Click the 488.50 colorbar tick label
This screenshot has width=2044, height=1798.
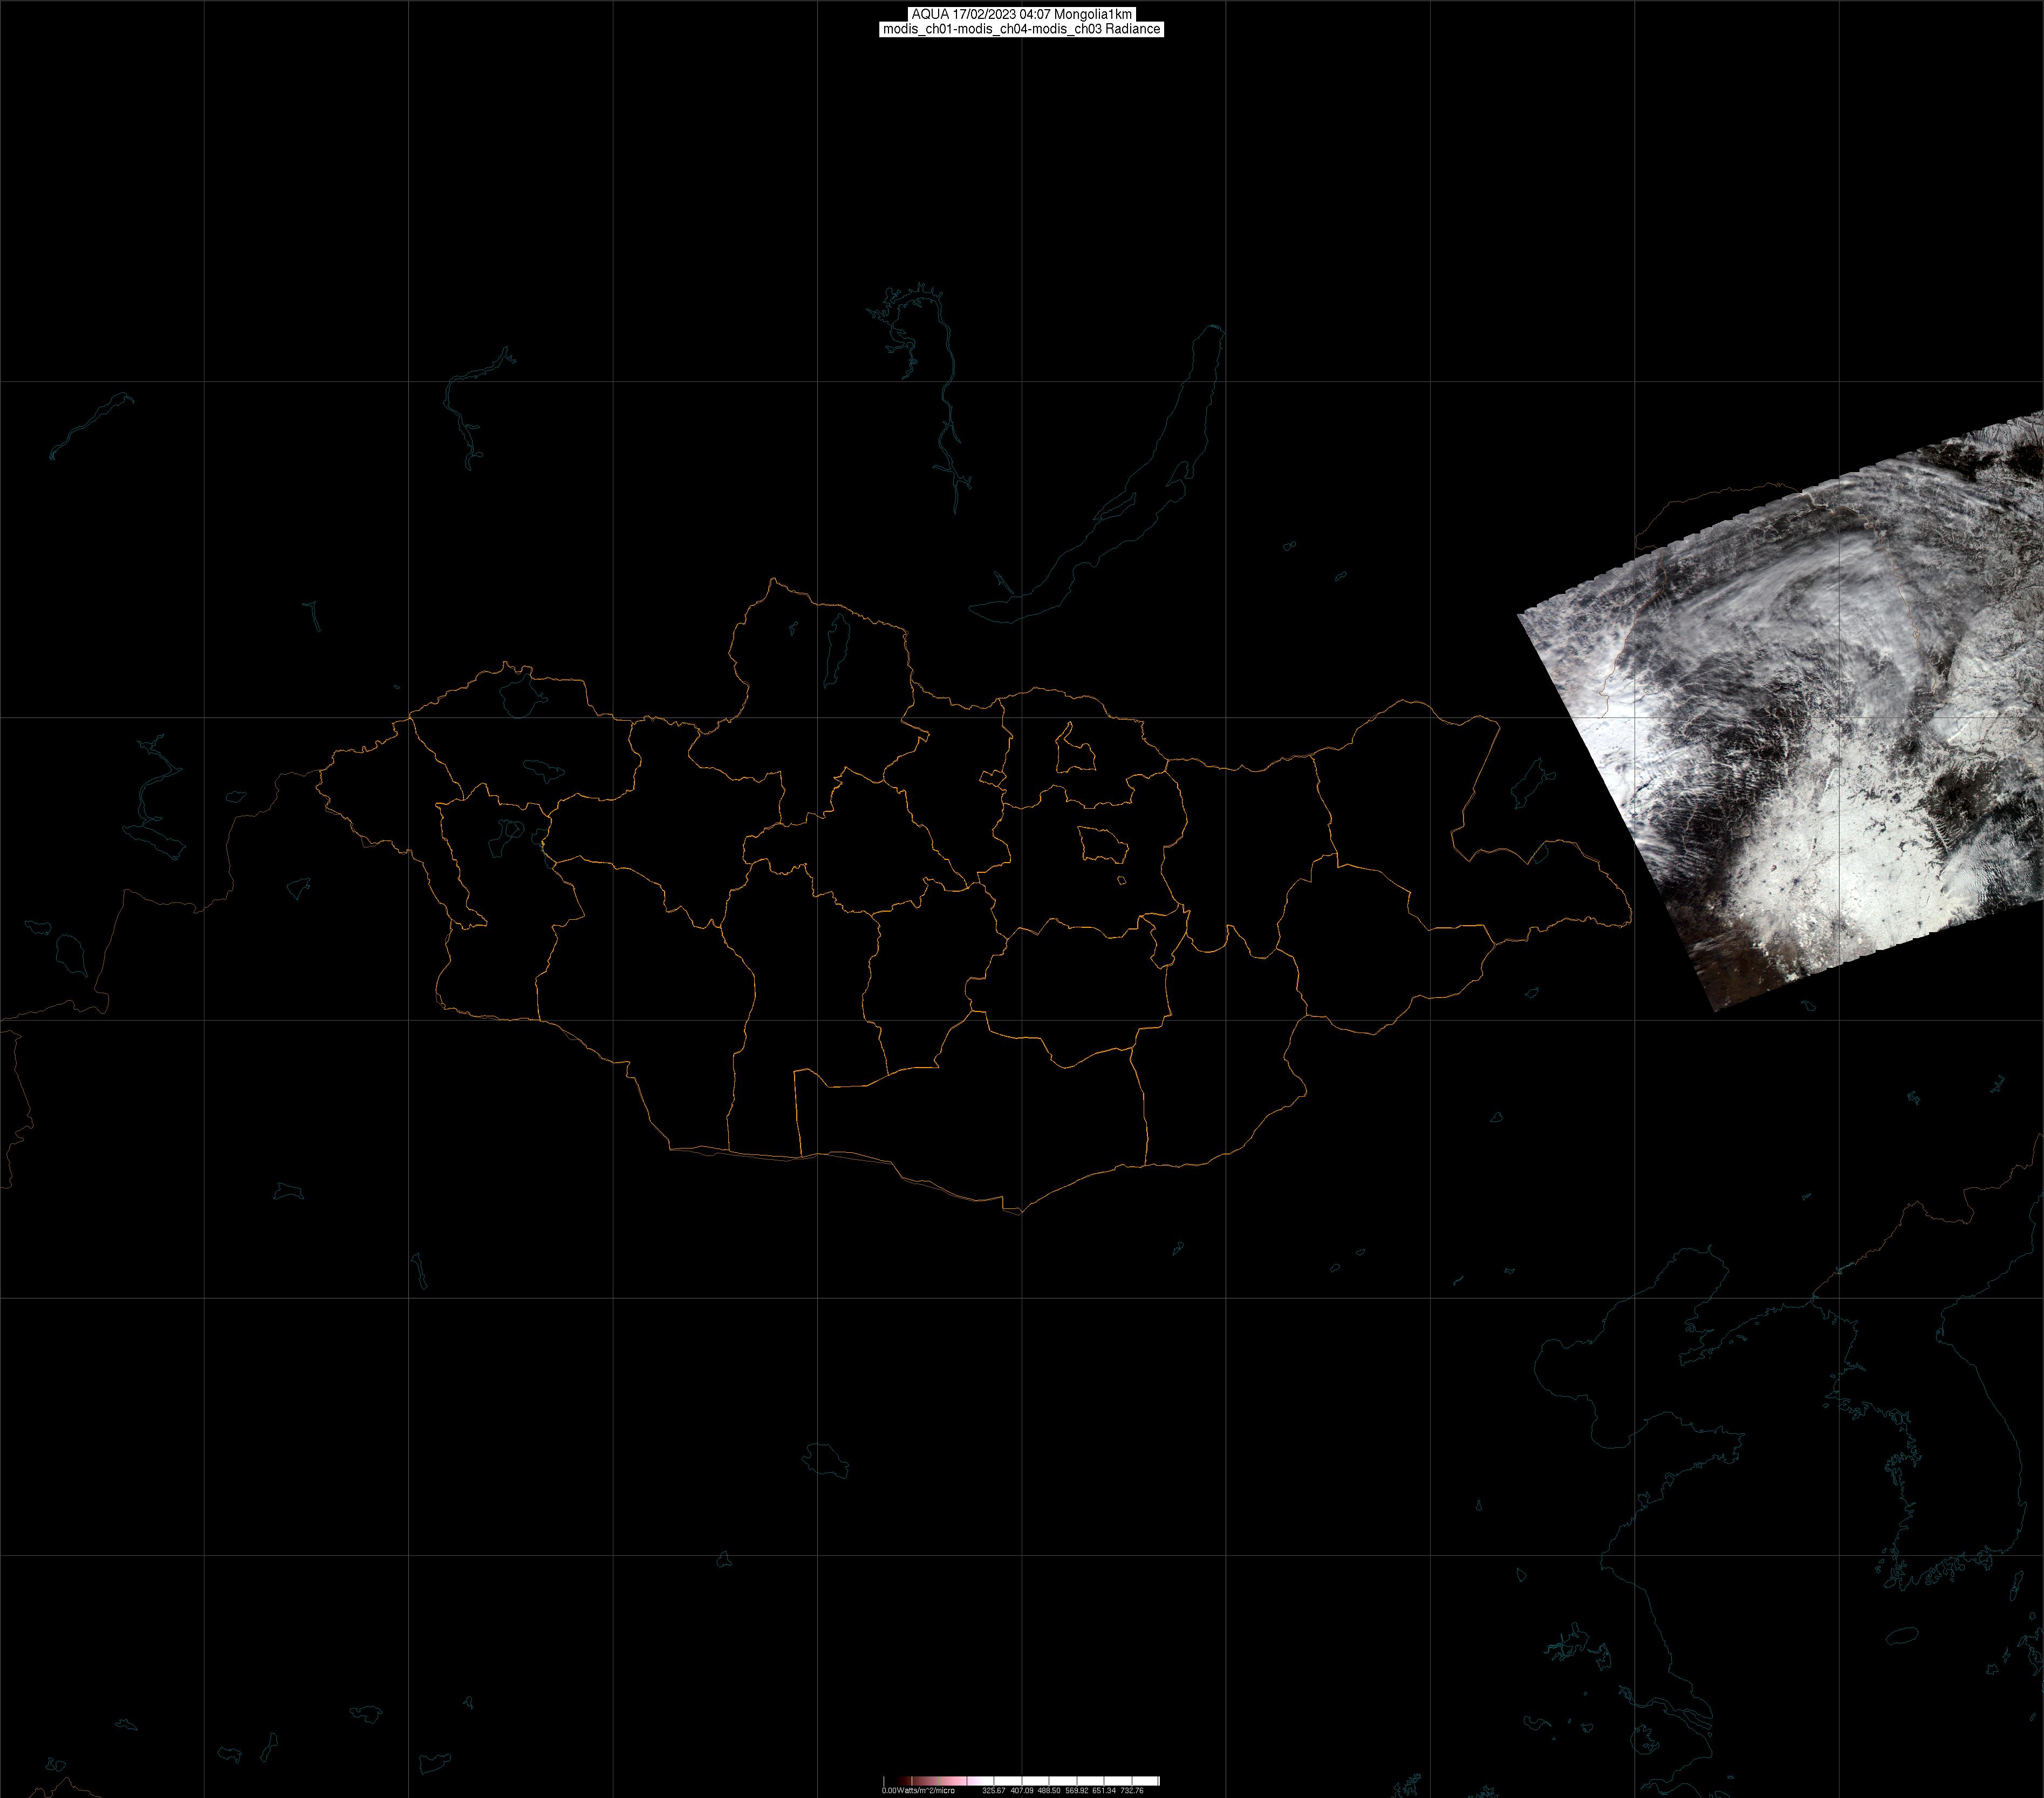pos(1049,1791)
